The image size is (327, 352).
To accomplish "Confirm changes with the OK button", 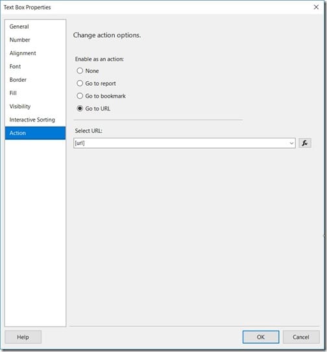I will pos(261,337).
